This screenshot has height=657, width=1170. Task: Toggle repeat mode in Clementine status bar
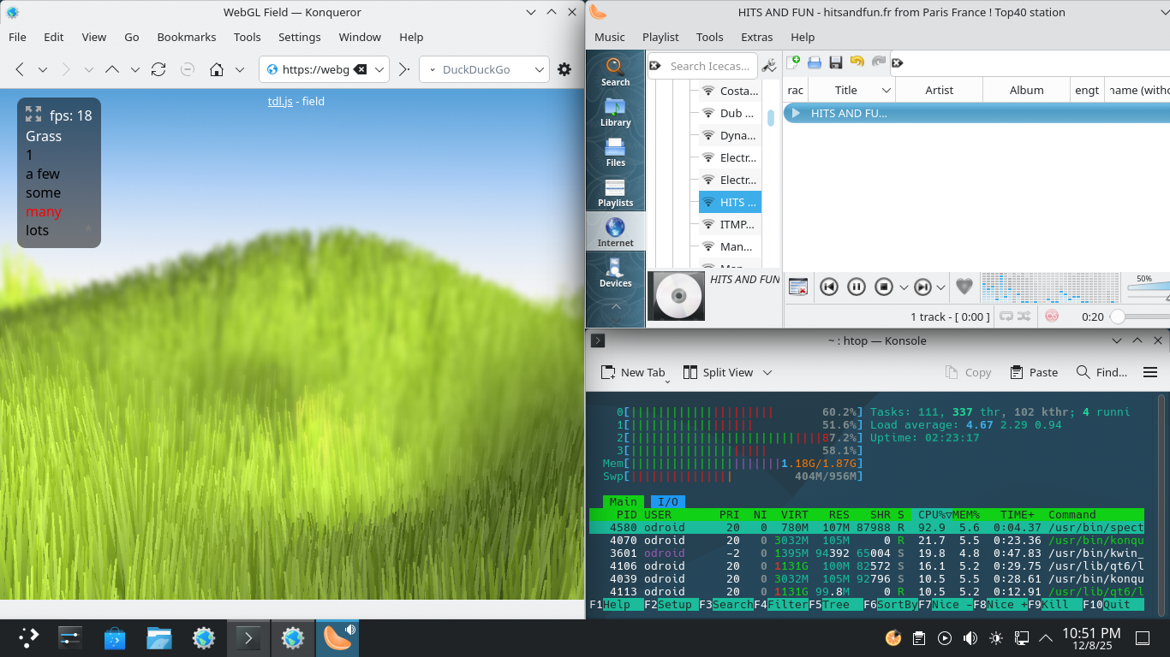[x=1006, y=317]
